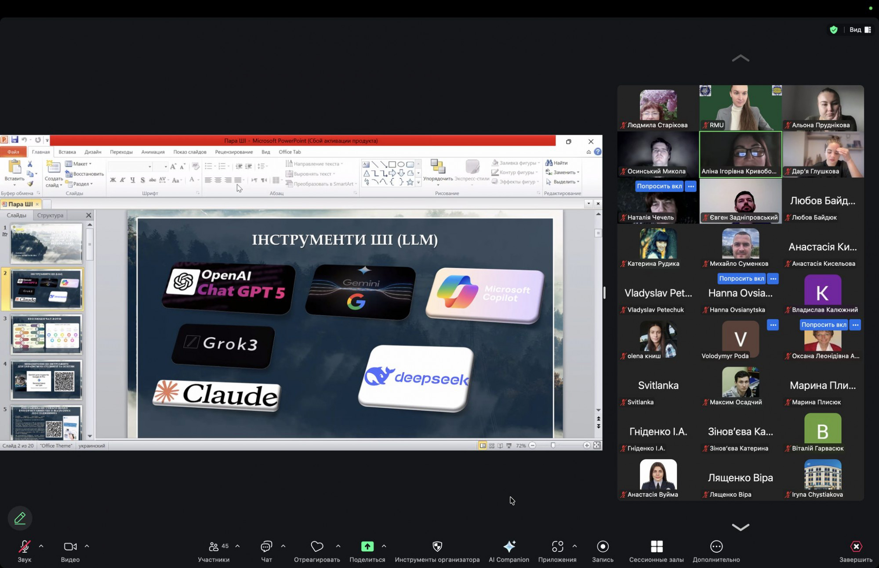Click the Reactions heart icon
Image resolution: width=879 pixels, height=568 pixels.
pos(317,546)
